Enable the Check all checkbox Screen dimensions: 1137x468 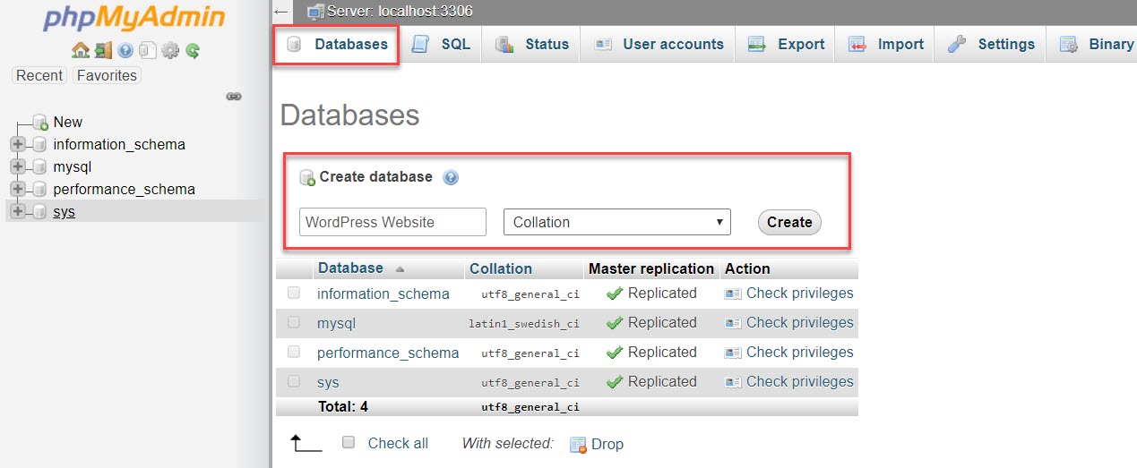tap(349, 442)
